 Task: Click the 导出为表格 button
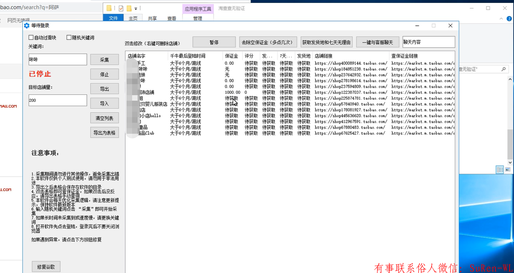coord(104,132)
